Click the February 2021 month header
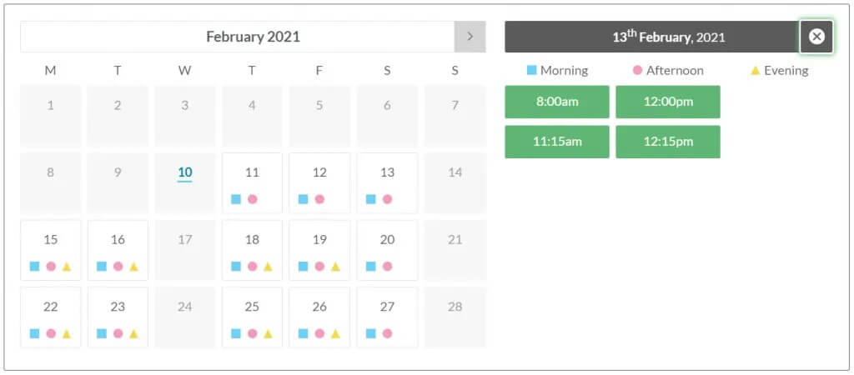 253,37
